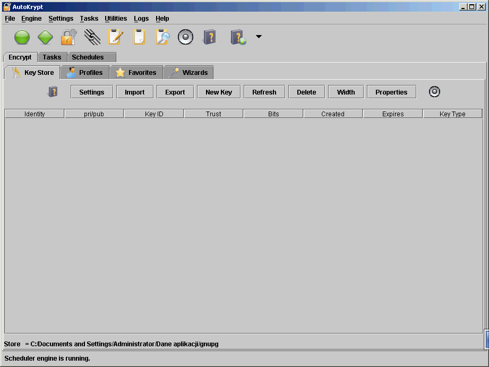Click the round target icon next to Properties
The height and width of the screenshot is (367, 489).
(434, 92)
